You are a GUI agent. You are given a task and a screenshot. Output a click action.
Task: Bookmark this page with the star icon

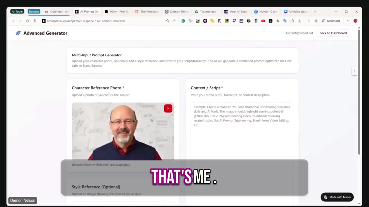[x=167, y=21]
